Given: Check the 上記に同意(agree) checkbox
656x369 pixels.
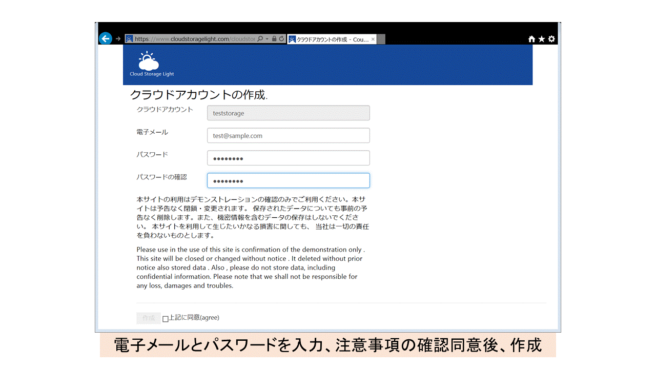Looking at the screenshot, I should coord(165,319).
